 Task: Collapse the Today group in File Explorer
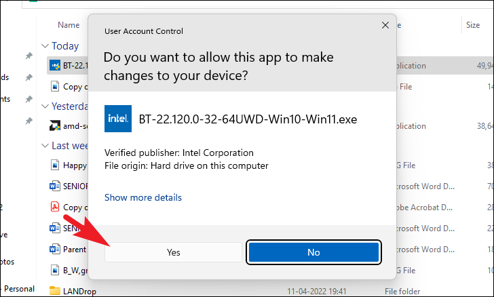pos(45,46)
